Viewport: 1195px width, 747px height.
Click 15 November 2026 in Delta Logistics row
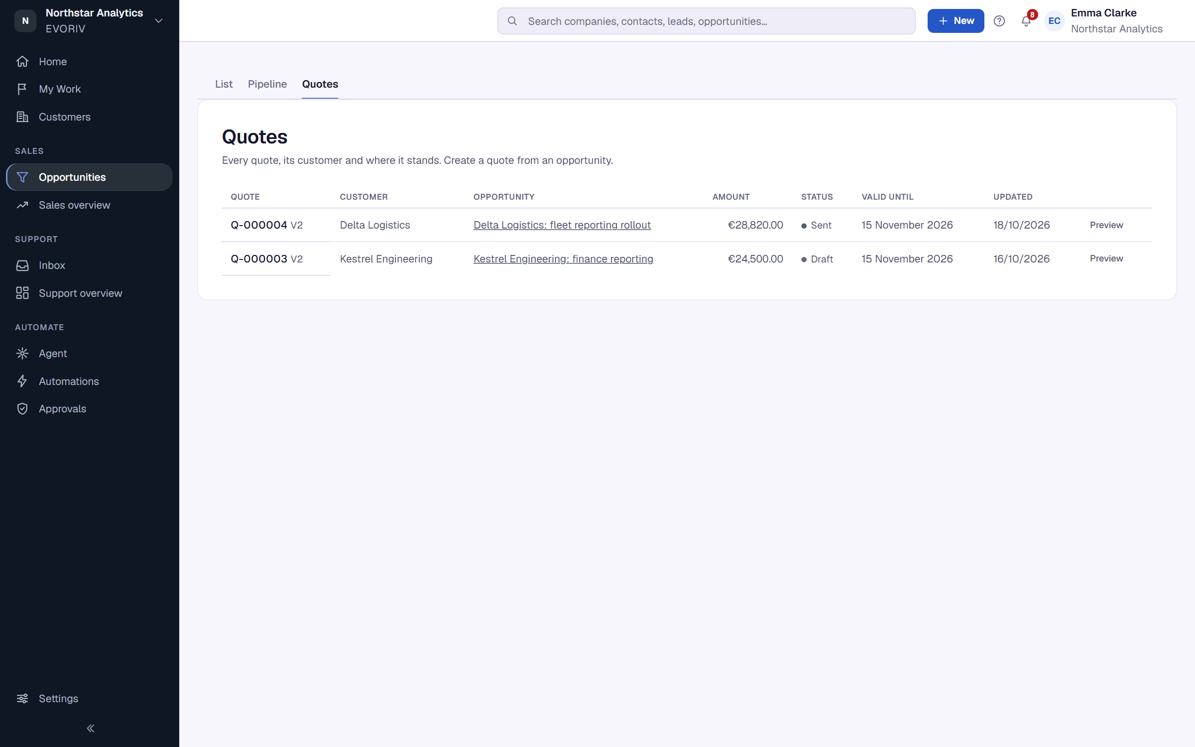[x=907, y=225]
